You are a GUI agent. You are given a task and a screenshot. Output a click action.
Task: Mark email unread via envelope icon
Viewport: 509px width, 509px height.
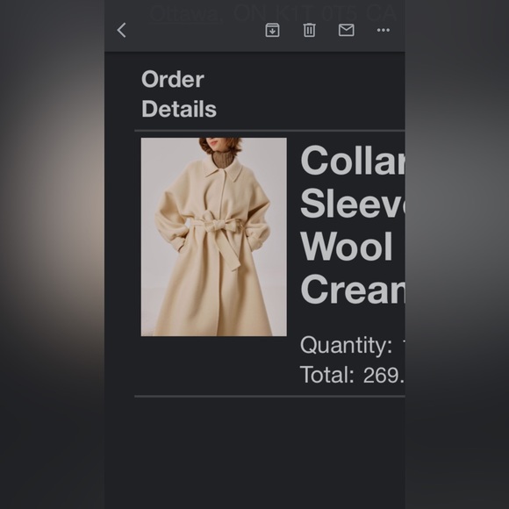[x=347, y=30]
